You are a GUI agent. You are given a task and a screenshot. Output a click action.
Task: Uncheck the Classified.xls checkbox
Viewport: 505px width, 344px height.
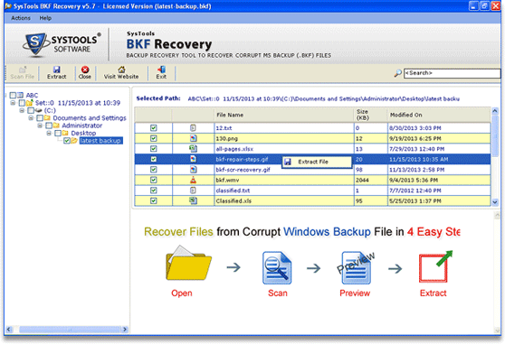pyautogui.click(x=154, y=200)
